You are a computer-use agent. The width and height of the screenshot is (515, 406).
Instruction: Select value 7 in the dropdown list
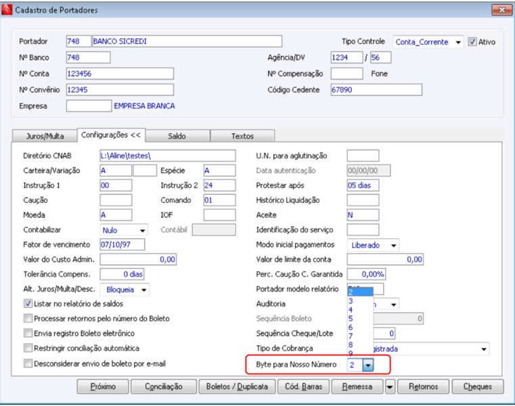click(360, 336)
